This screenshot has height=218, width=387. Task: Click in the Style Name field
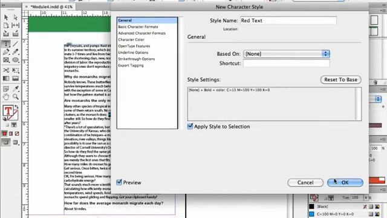288,21
